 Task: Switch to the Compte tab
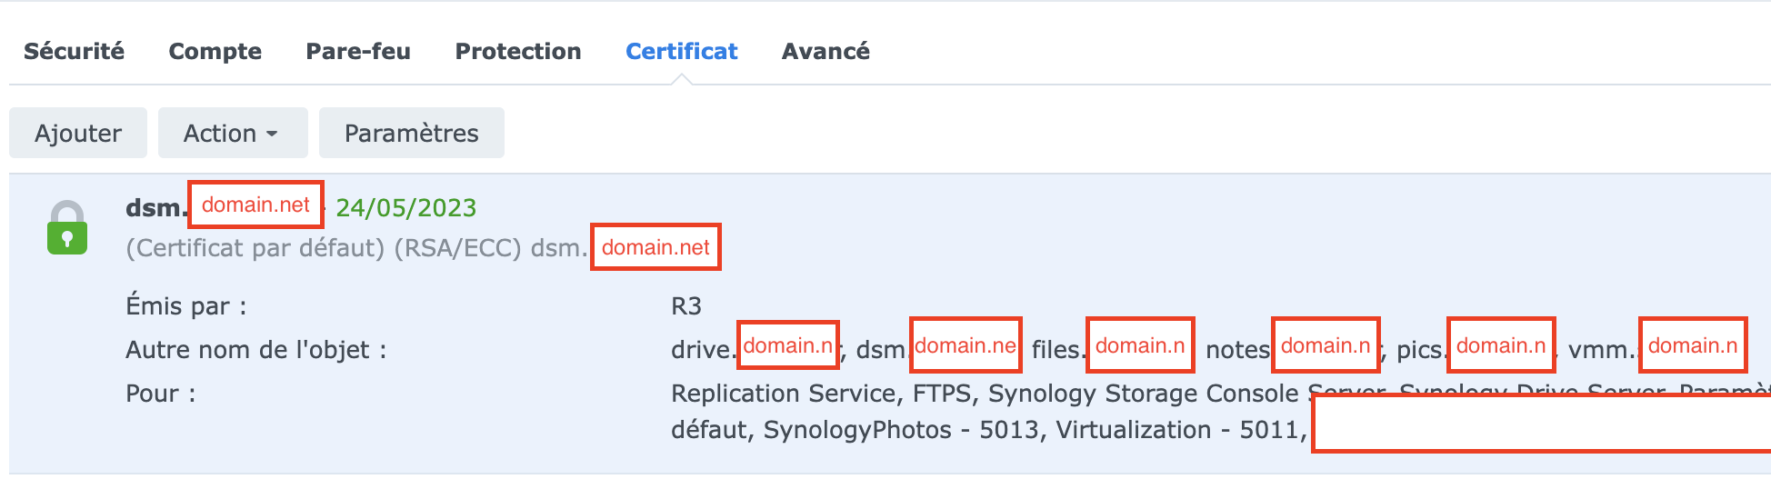coord(215,52)
